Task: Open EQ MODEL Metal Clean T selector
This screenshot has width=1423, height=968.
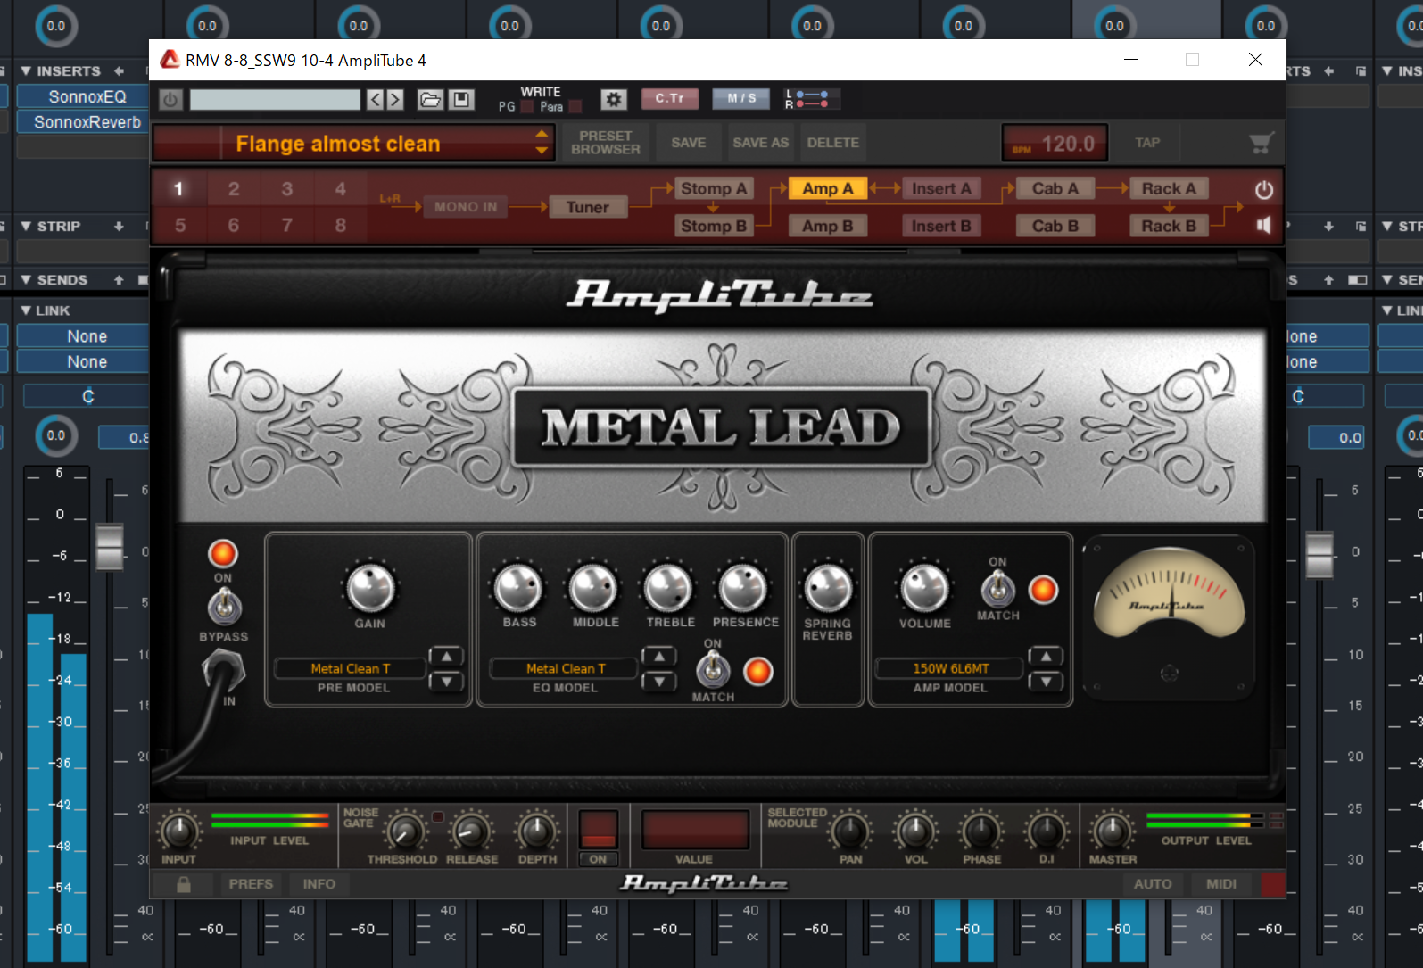Action: tap(565, 668)
